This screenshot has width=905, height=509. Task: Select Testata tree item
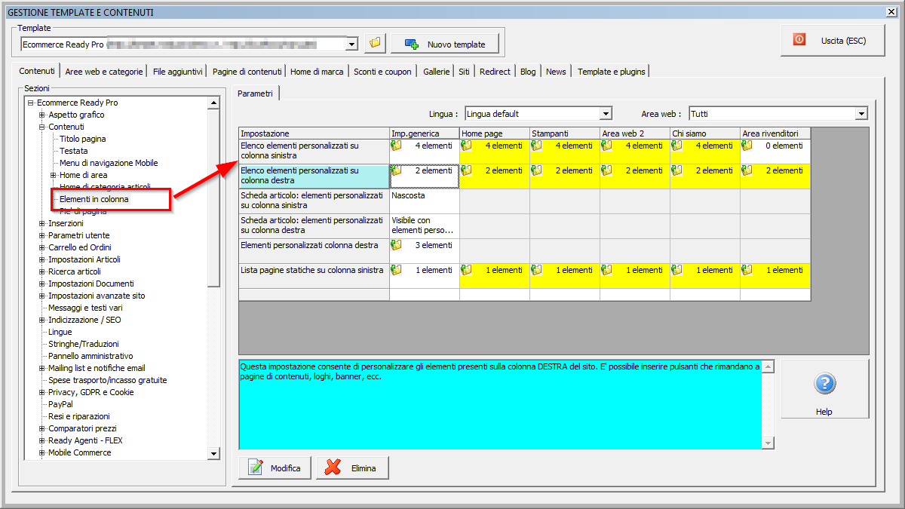[74, 151]
